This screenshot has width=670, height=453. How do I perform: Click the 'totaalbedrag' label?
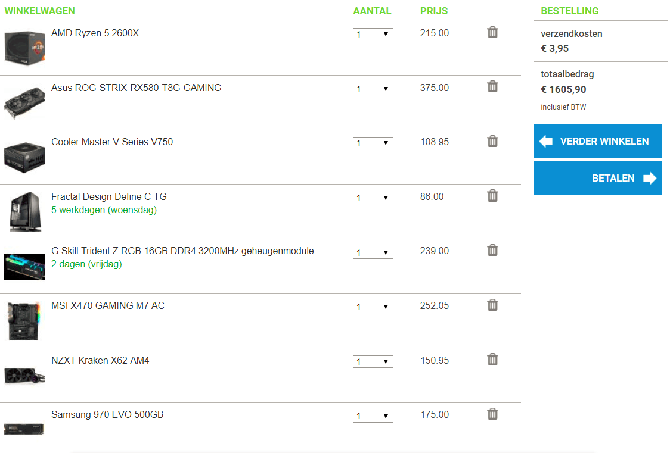pos(567,74)
